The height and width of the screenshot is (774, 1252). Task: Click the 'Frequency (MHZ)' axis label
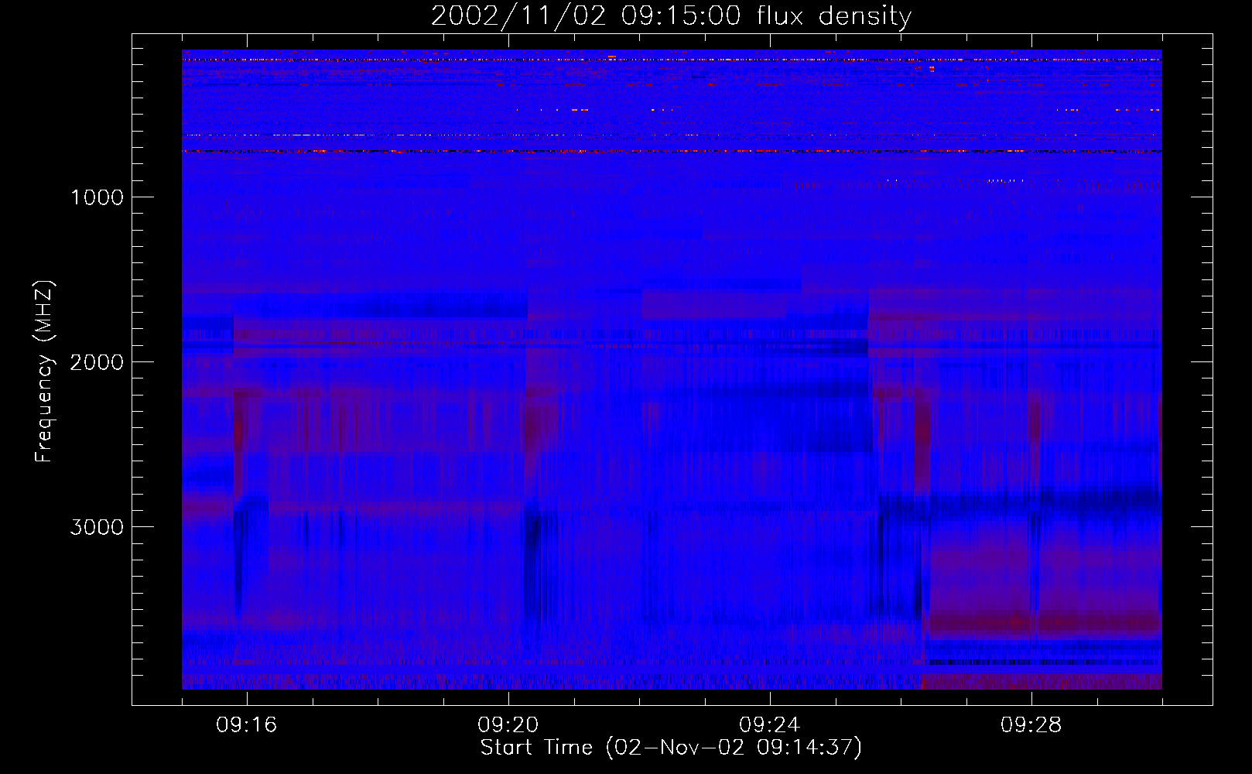pos(44,372)
